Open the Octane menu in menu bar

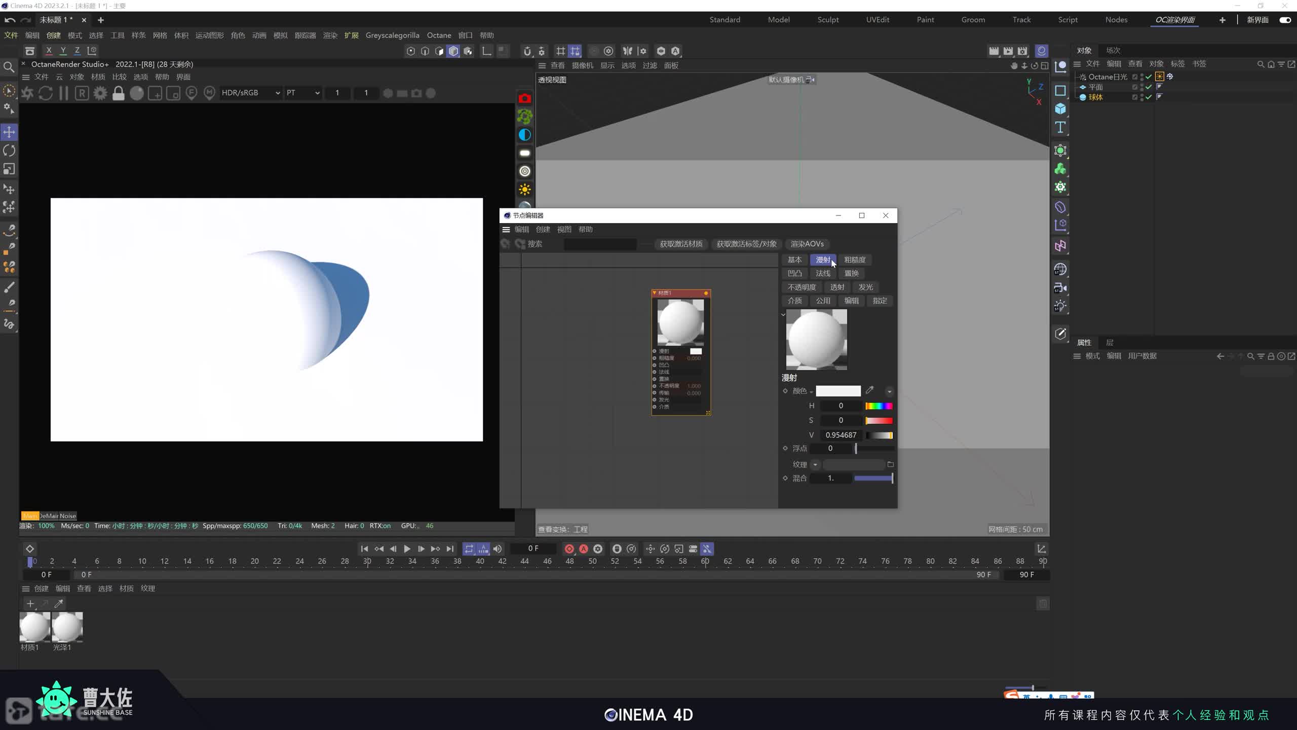[x=439, y=35]
